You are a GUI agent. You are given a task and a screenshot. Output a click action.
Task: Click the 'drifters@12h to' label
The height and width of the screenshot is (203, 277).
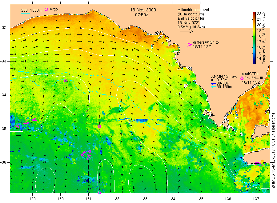click(x=206, y=42)
